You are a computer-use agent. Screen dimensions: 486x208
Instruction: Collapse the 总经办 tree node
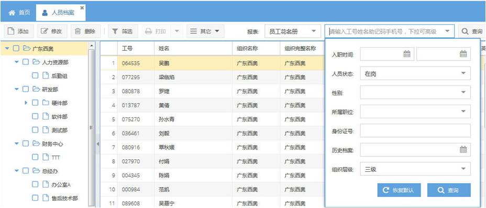click(x=17, y=171)
